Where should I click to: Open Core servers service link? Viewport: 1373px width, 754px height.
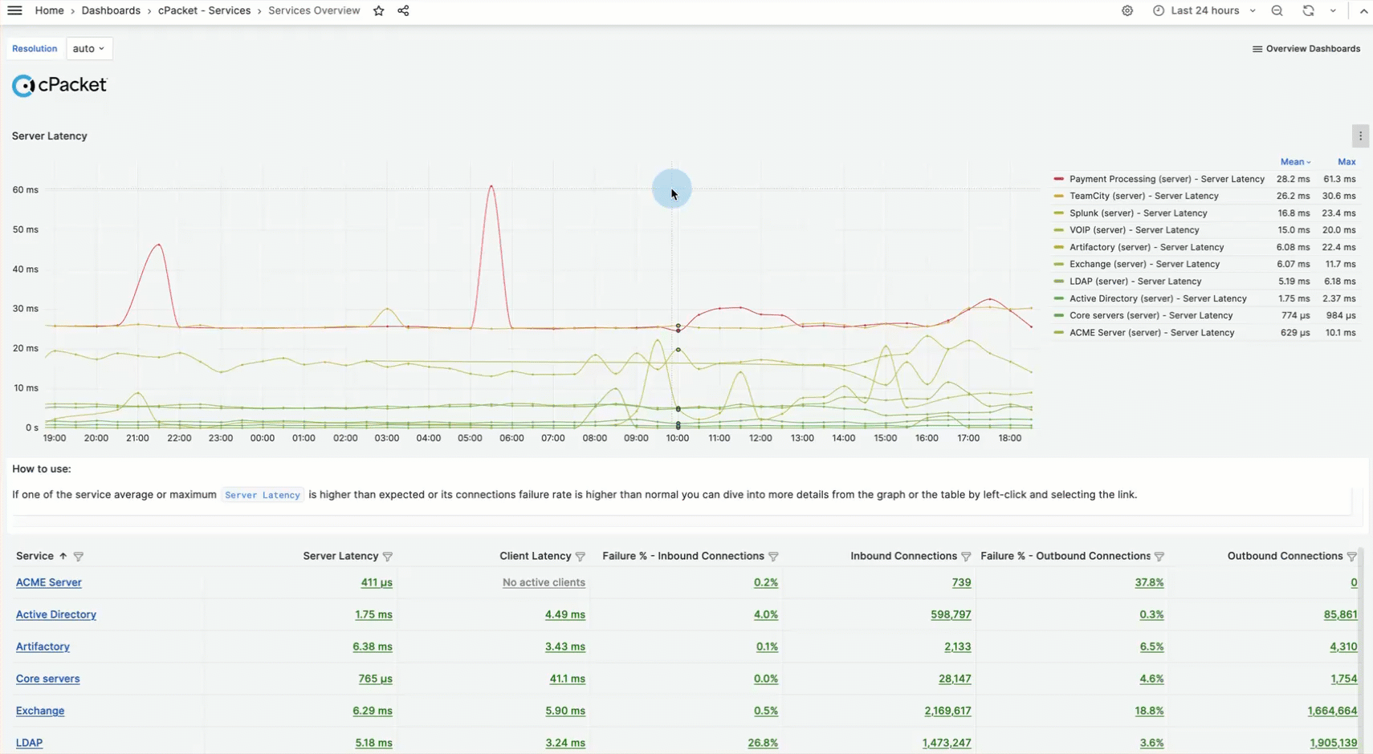point(48,679)
